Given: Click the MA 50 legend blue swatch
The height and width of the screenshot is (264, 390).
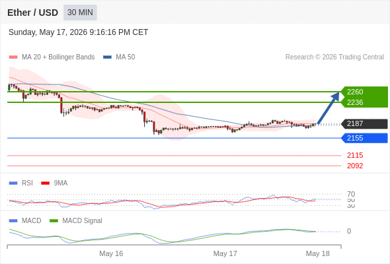Looking at the screenshot, I should point(108,57).
